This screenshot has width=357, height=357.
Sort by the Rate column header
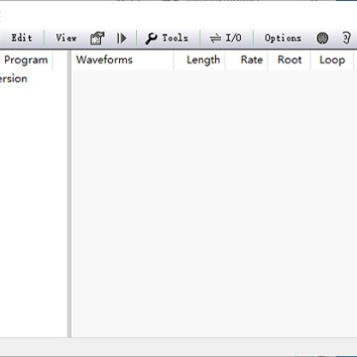(x=246, y=60)
